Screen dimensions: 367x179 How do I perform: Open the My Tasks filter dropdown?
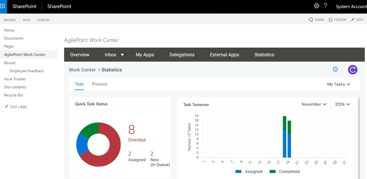click(339, 84)
